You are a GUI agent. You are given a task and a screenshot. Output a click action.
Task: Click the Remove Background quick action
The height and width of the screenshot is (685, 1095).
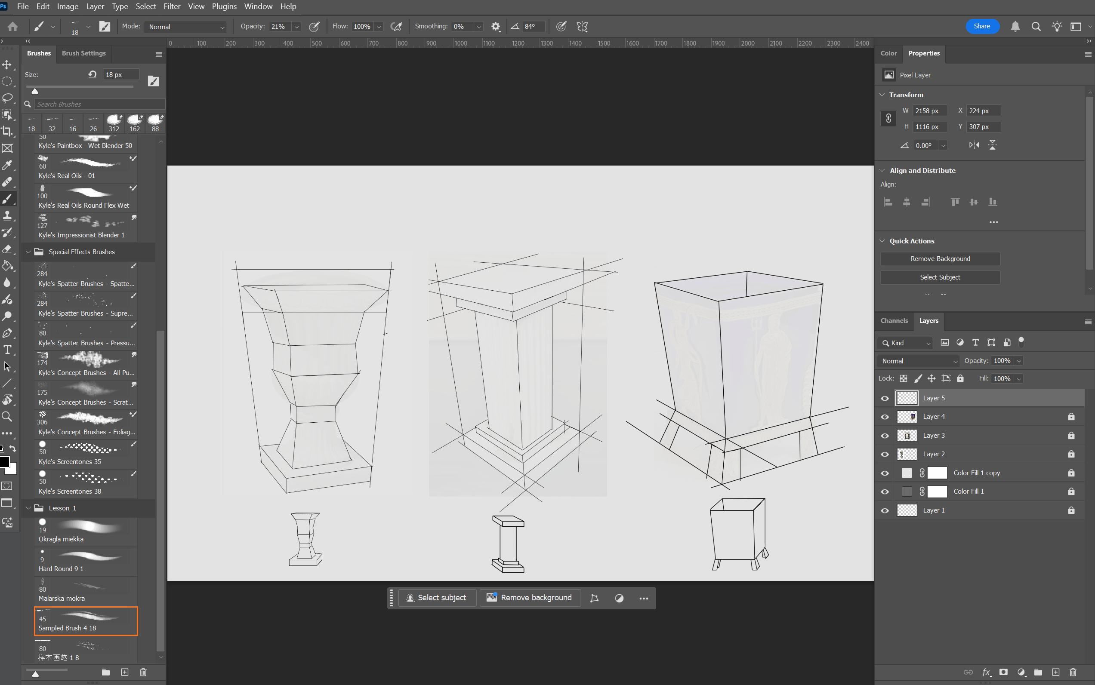(x=940, y=259)
